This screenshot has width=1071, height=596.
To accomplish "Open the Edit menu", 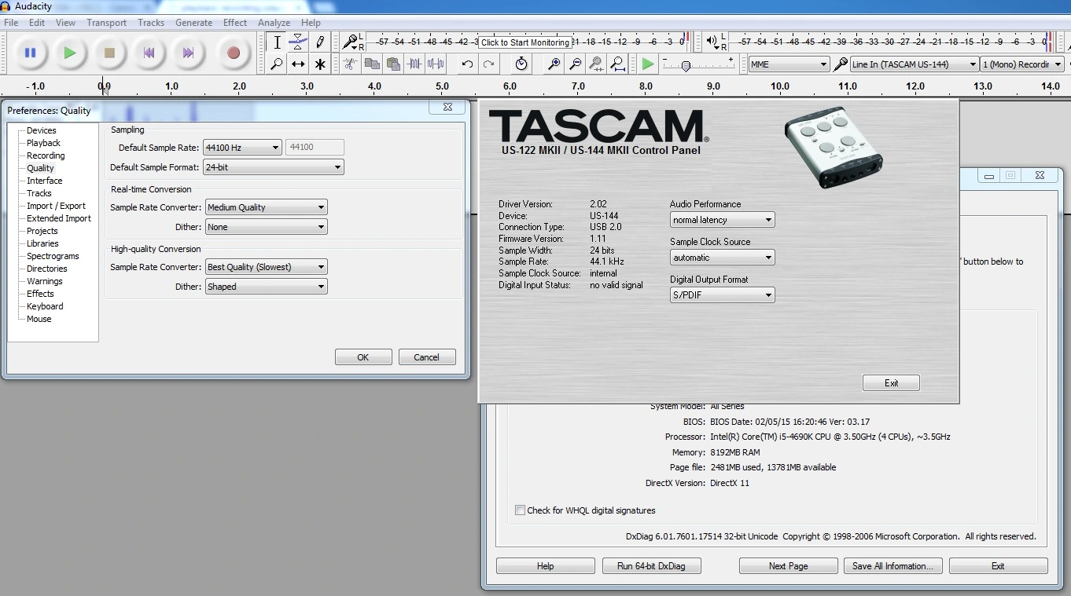I will point(37,23).
